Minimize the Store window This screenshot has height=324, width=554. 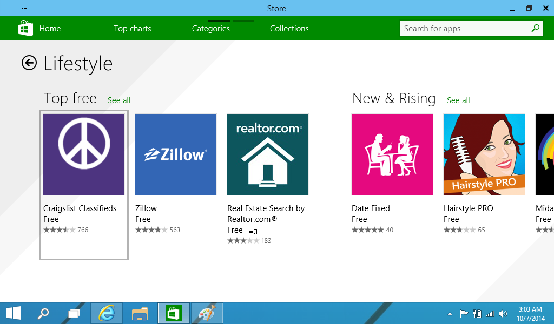point(512,9)
